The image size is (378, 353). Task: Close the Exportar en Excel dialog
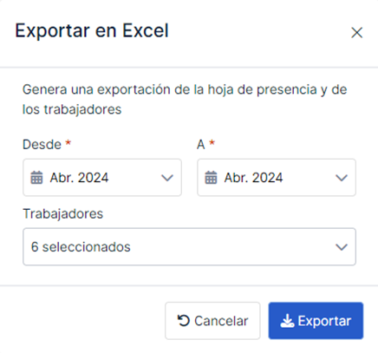pyautogui.click(x=357, y=32)
